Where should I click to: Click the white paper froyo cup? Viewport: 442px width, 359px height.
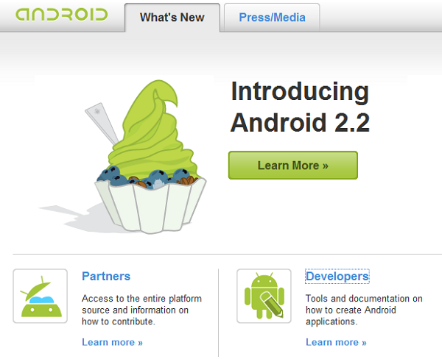pos(150,205)
